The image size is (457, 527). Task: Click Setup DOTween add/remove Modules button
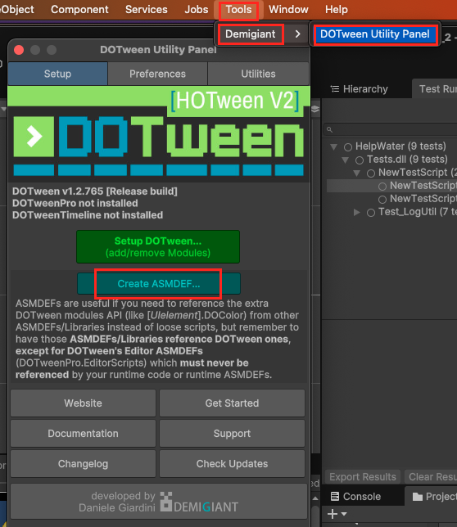click(158, 246)
